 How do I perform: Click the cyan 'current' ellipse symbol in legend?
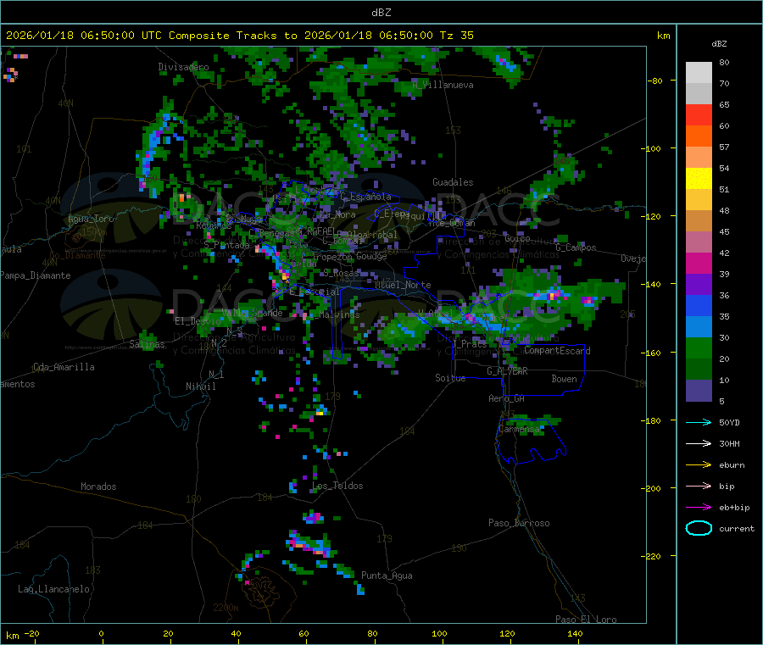pos(699,528)
